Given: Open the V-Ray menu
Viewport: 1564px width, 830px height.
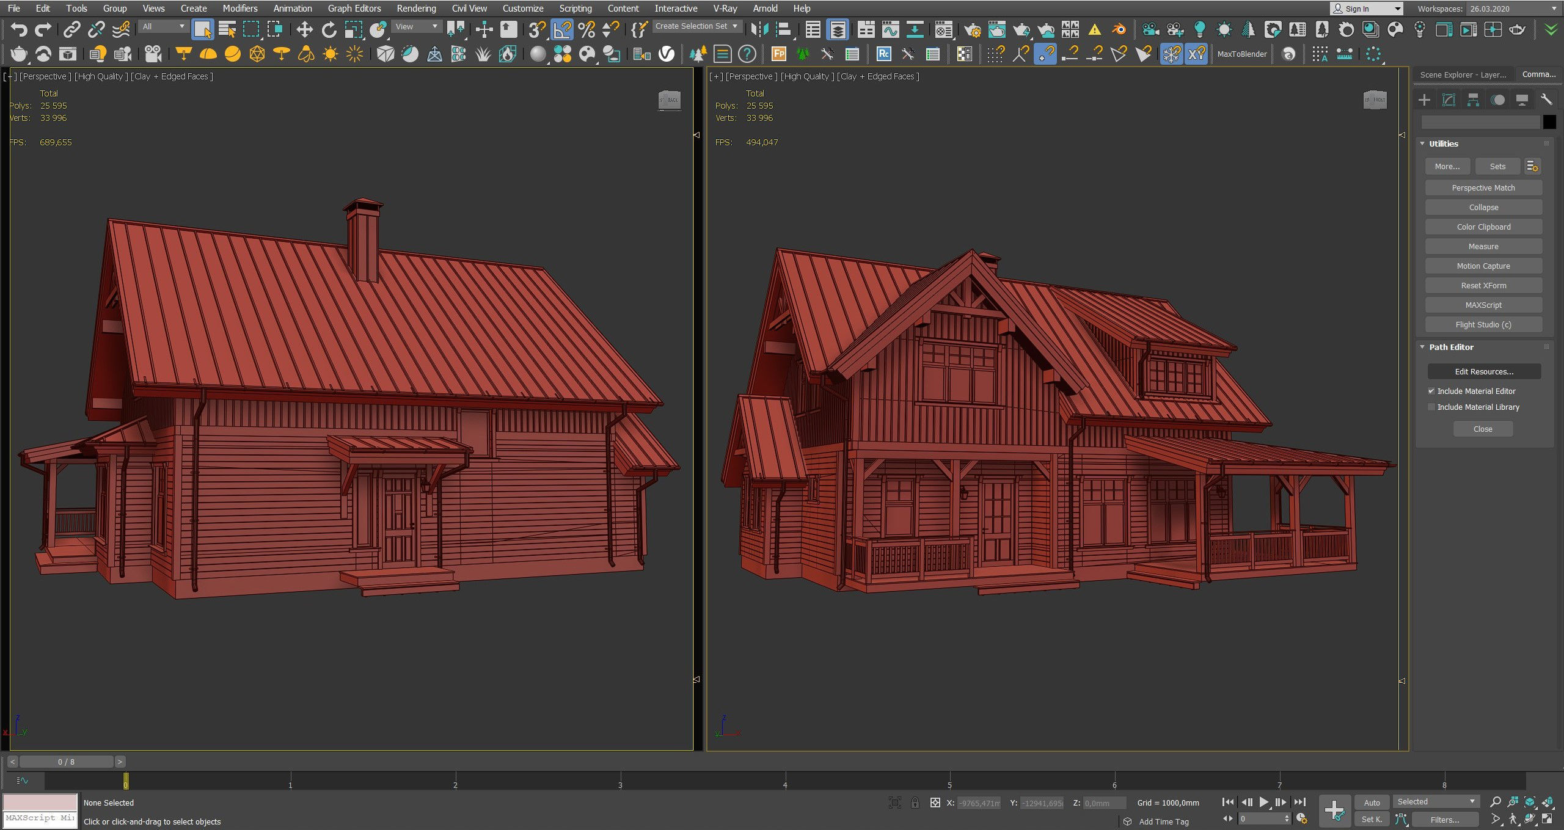Looking at the screenshot, I should (725, 9).
